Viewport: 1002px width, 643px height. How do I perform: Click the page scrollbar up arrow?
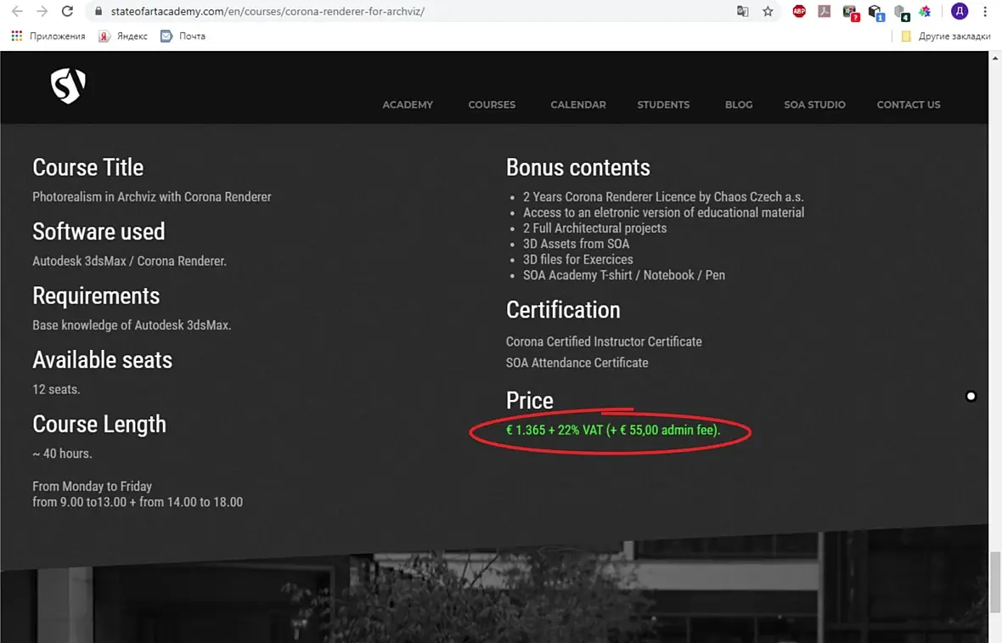point(995,58)
